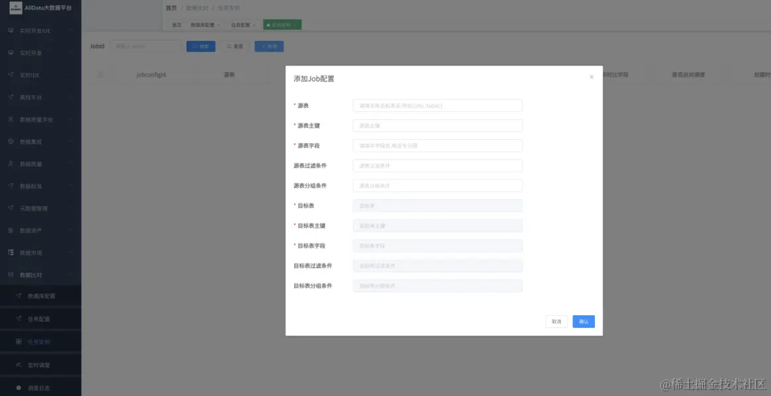Screen dimensions: 771x396
Task: Focus the 源表分组条件 input field
Action: [x=438, y=185]
